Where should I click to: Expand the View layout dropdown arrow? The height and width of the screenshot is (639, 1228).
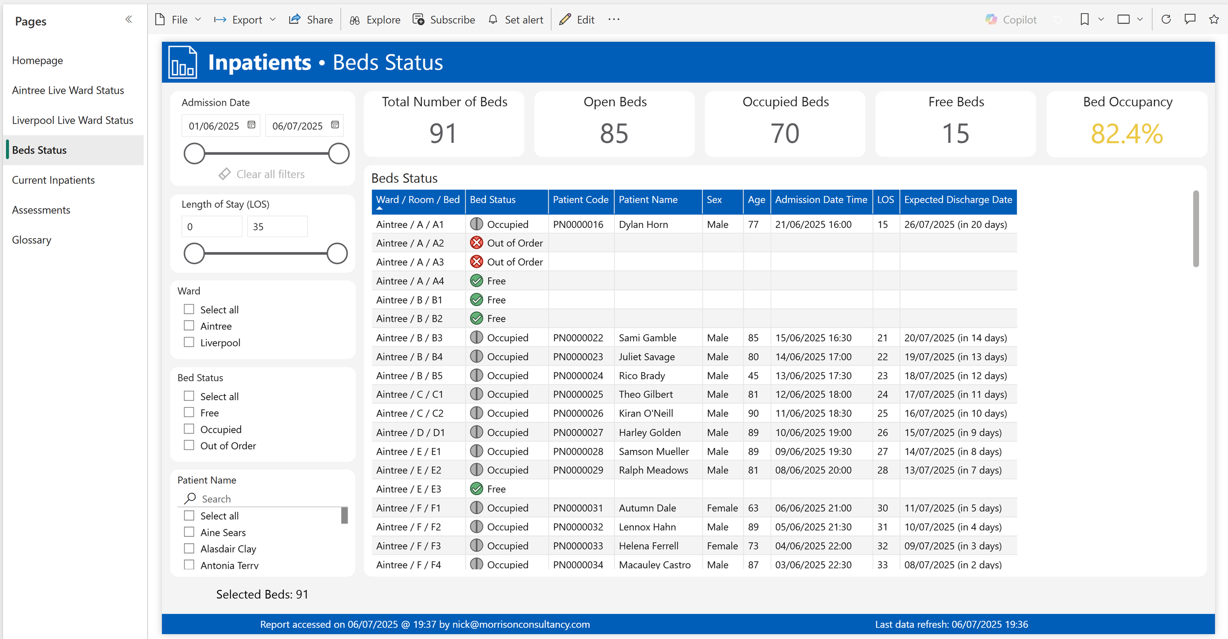tap(1140, 20)
